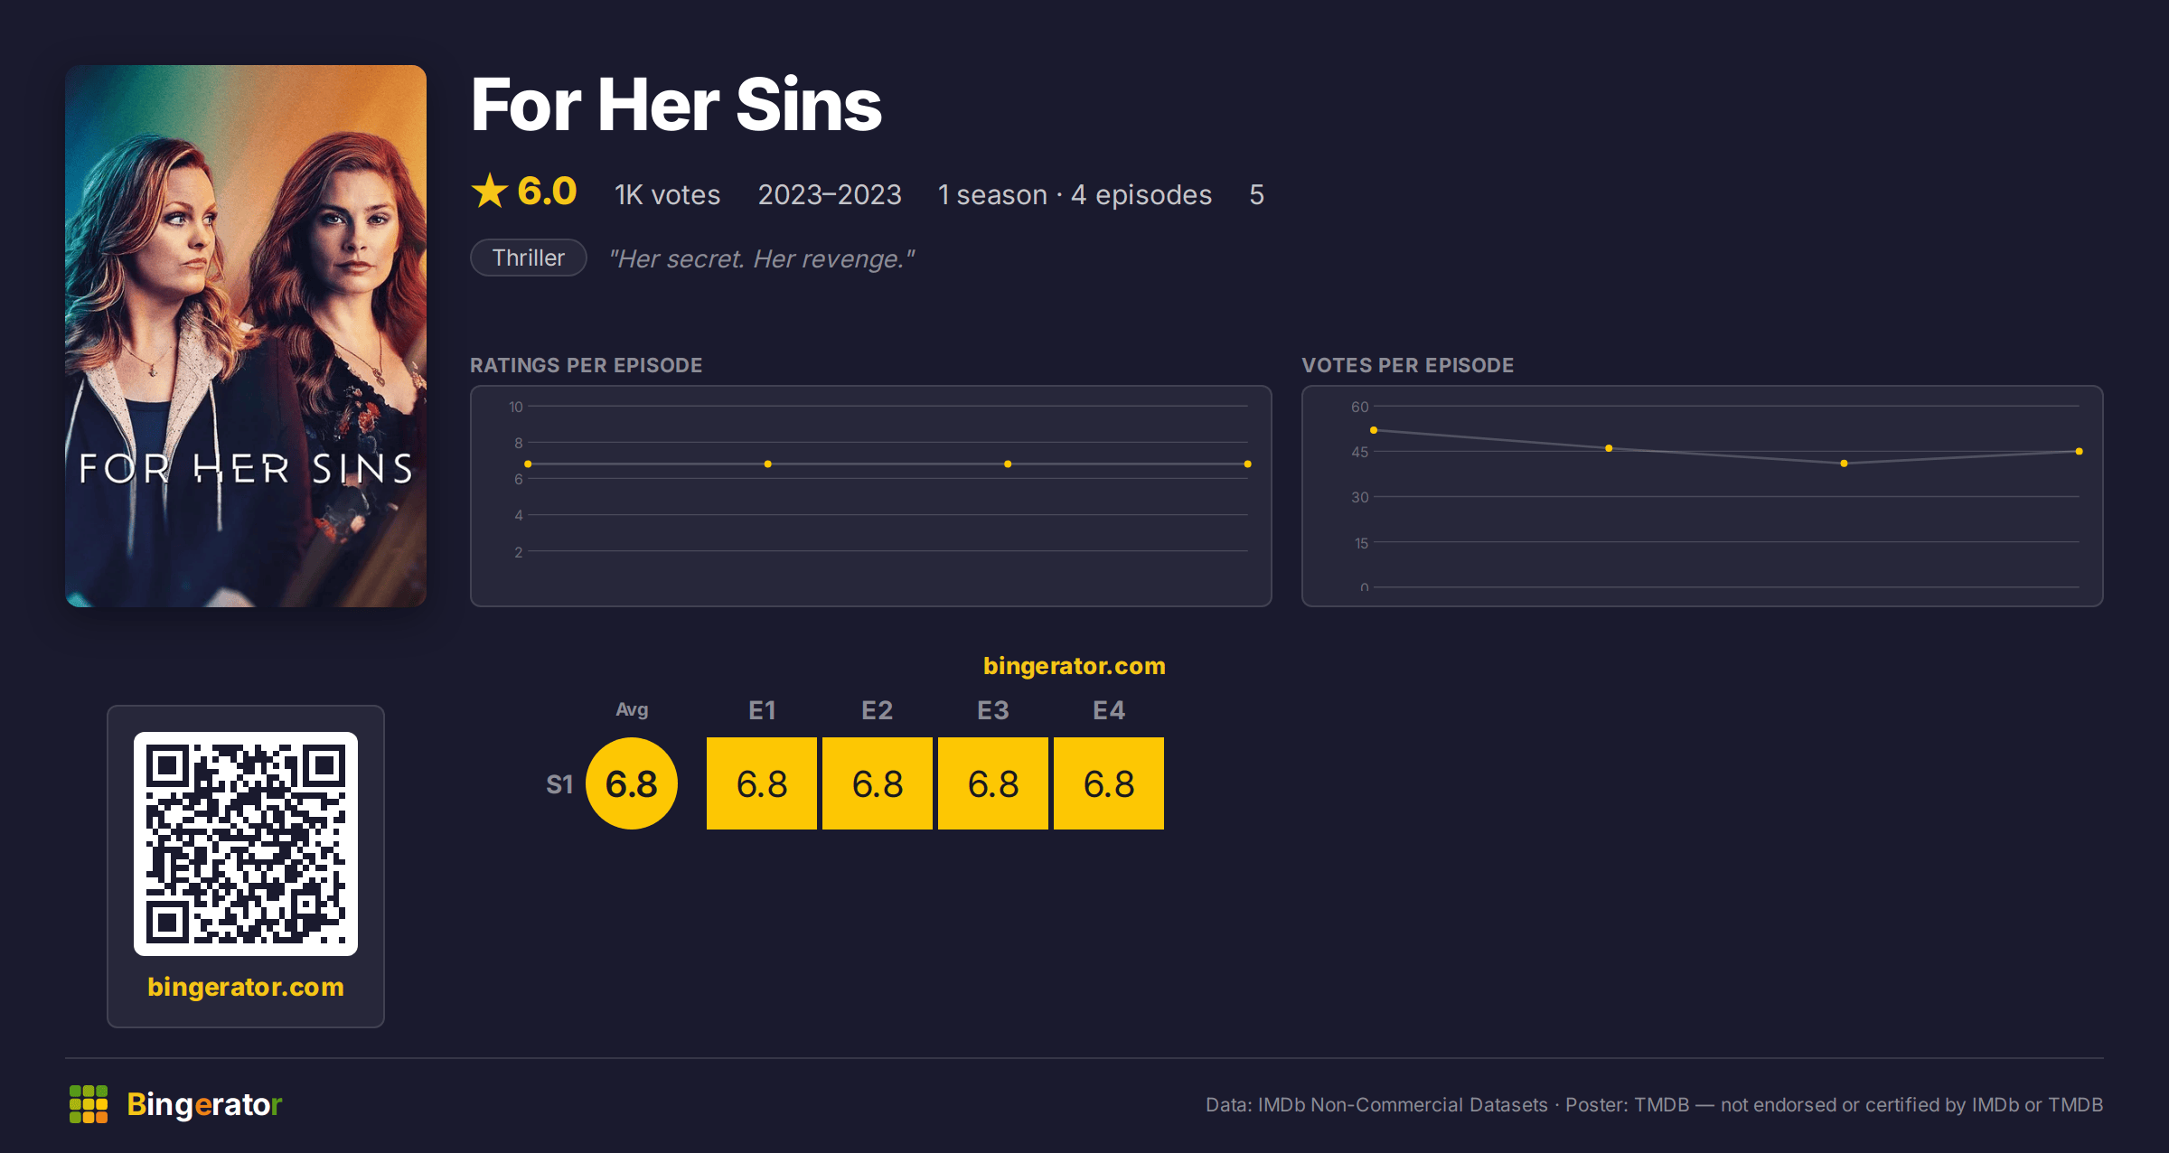Select the E4 rating tile
Screen dimensions: 2169x1153
click(1109, 783)
